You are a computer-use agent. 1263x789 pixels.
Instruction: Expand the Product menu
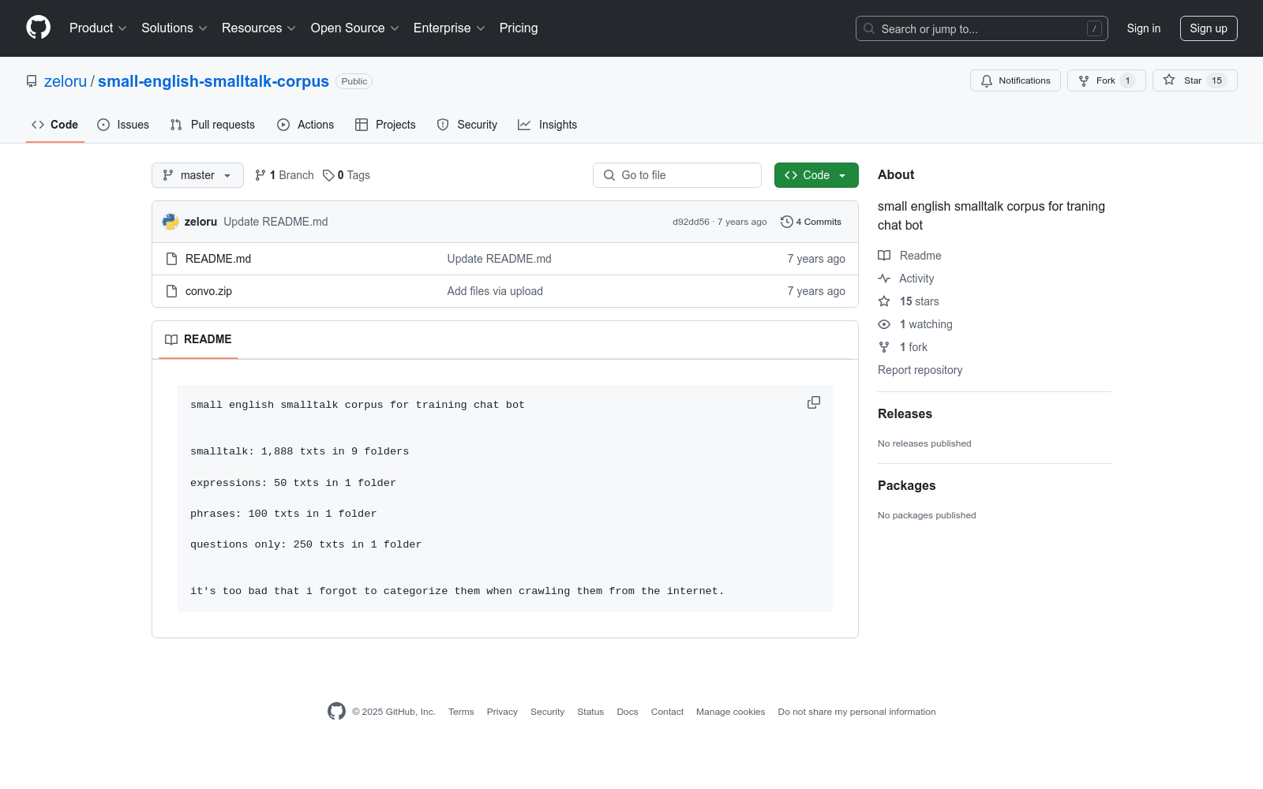(x=98, y=28)
